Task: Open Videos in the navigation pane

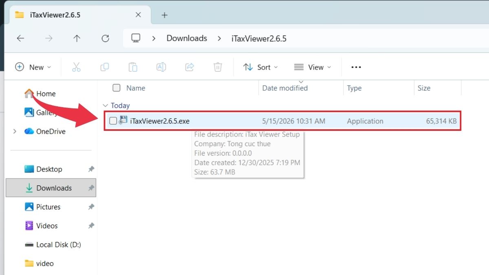Action: 41,226
